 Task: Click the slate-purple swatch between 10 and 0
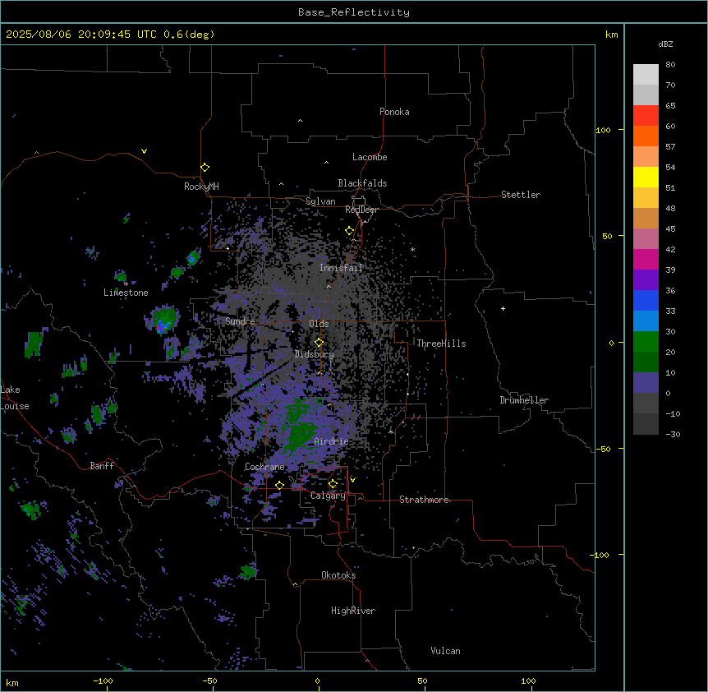tap(646, 383)
